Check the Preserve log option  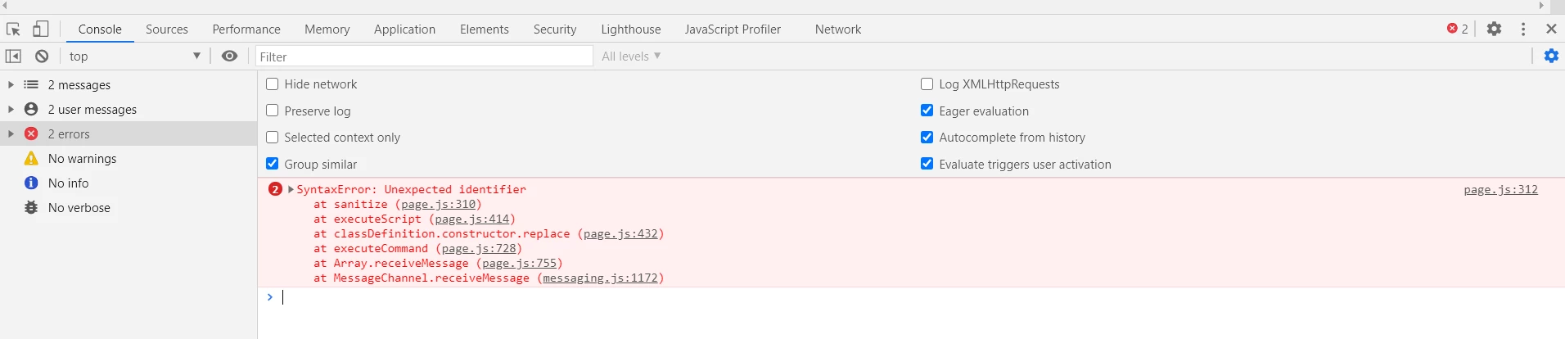273,111
